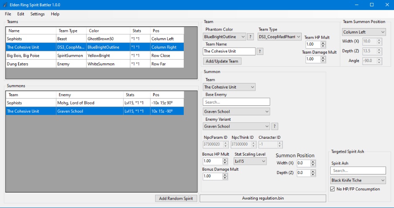Click the GhostBrown50 color cell
Screen dimensions: 394x208
tap(108, 39)
